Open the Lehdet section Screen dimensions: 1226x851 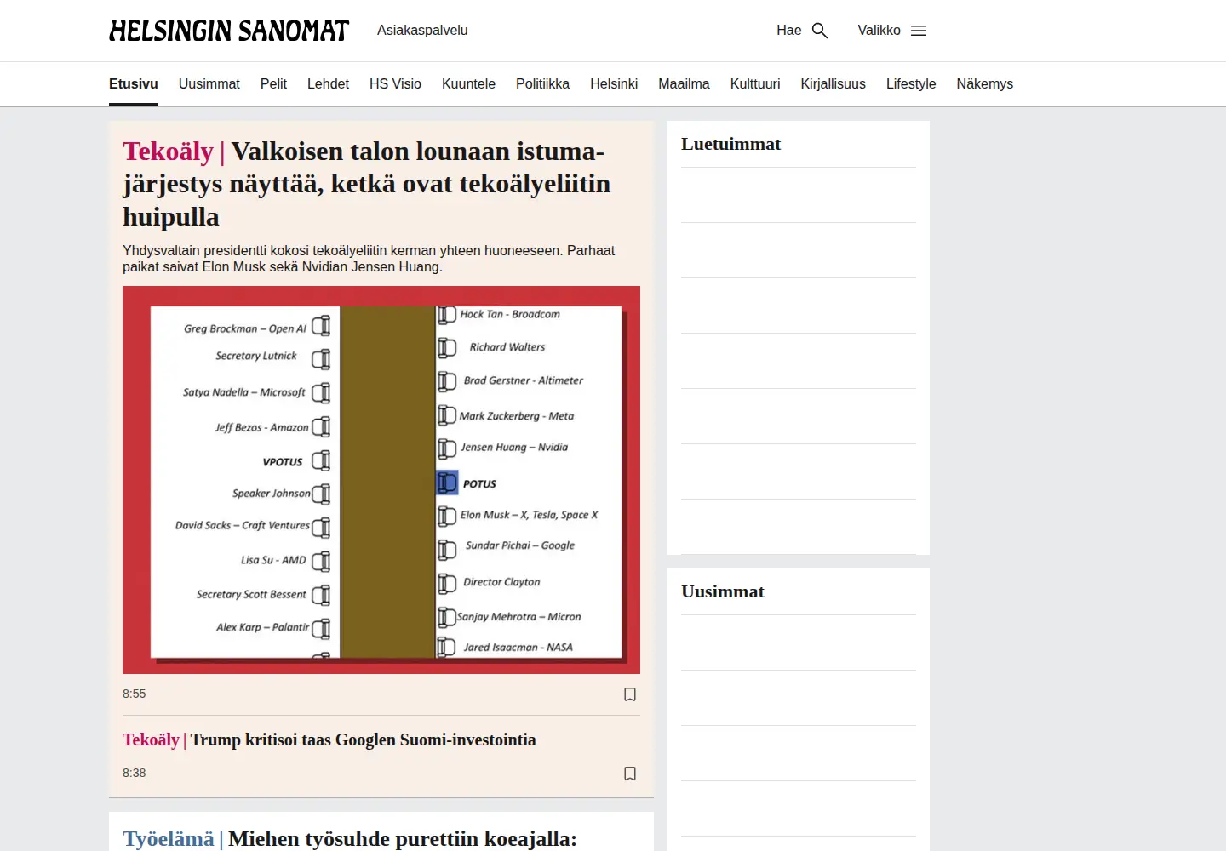[x=328, y=83]
